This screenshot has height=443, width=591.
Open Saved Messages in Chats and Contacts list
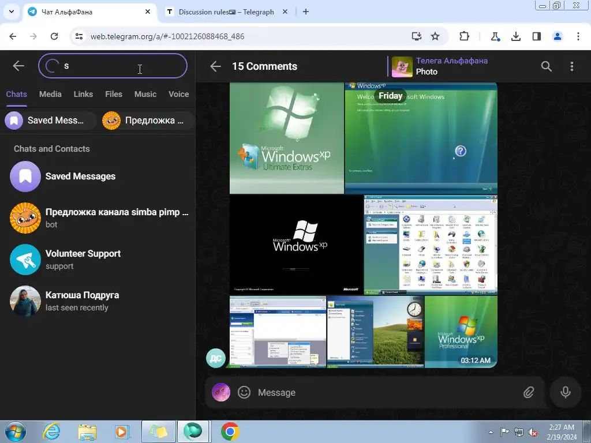[x=98, y=177]
